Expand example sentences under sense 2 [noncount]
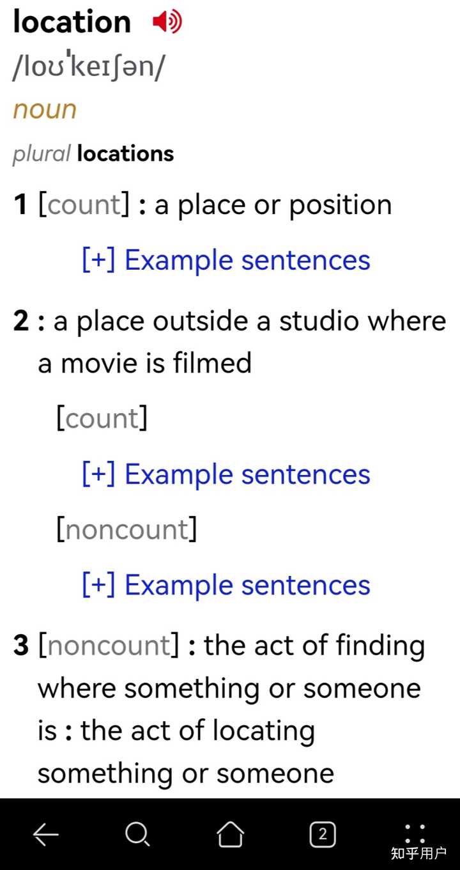Image resolution: width=460 pixels, height=870 pixels. coord(226,585)
